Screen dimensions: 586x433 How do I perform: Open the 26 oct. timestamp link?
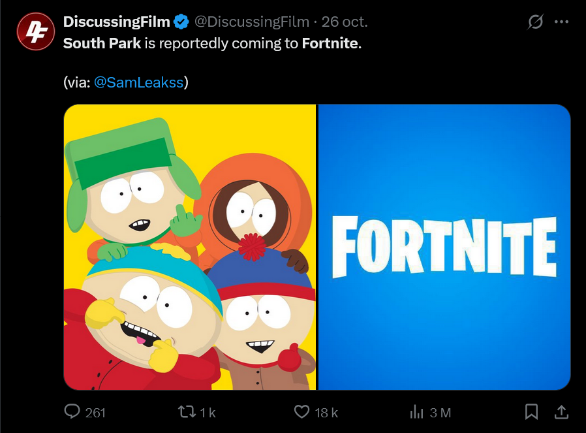[345, 22]
